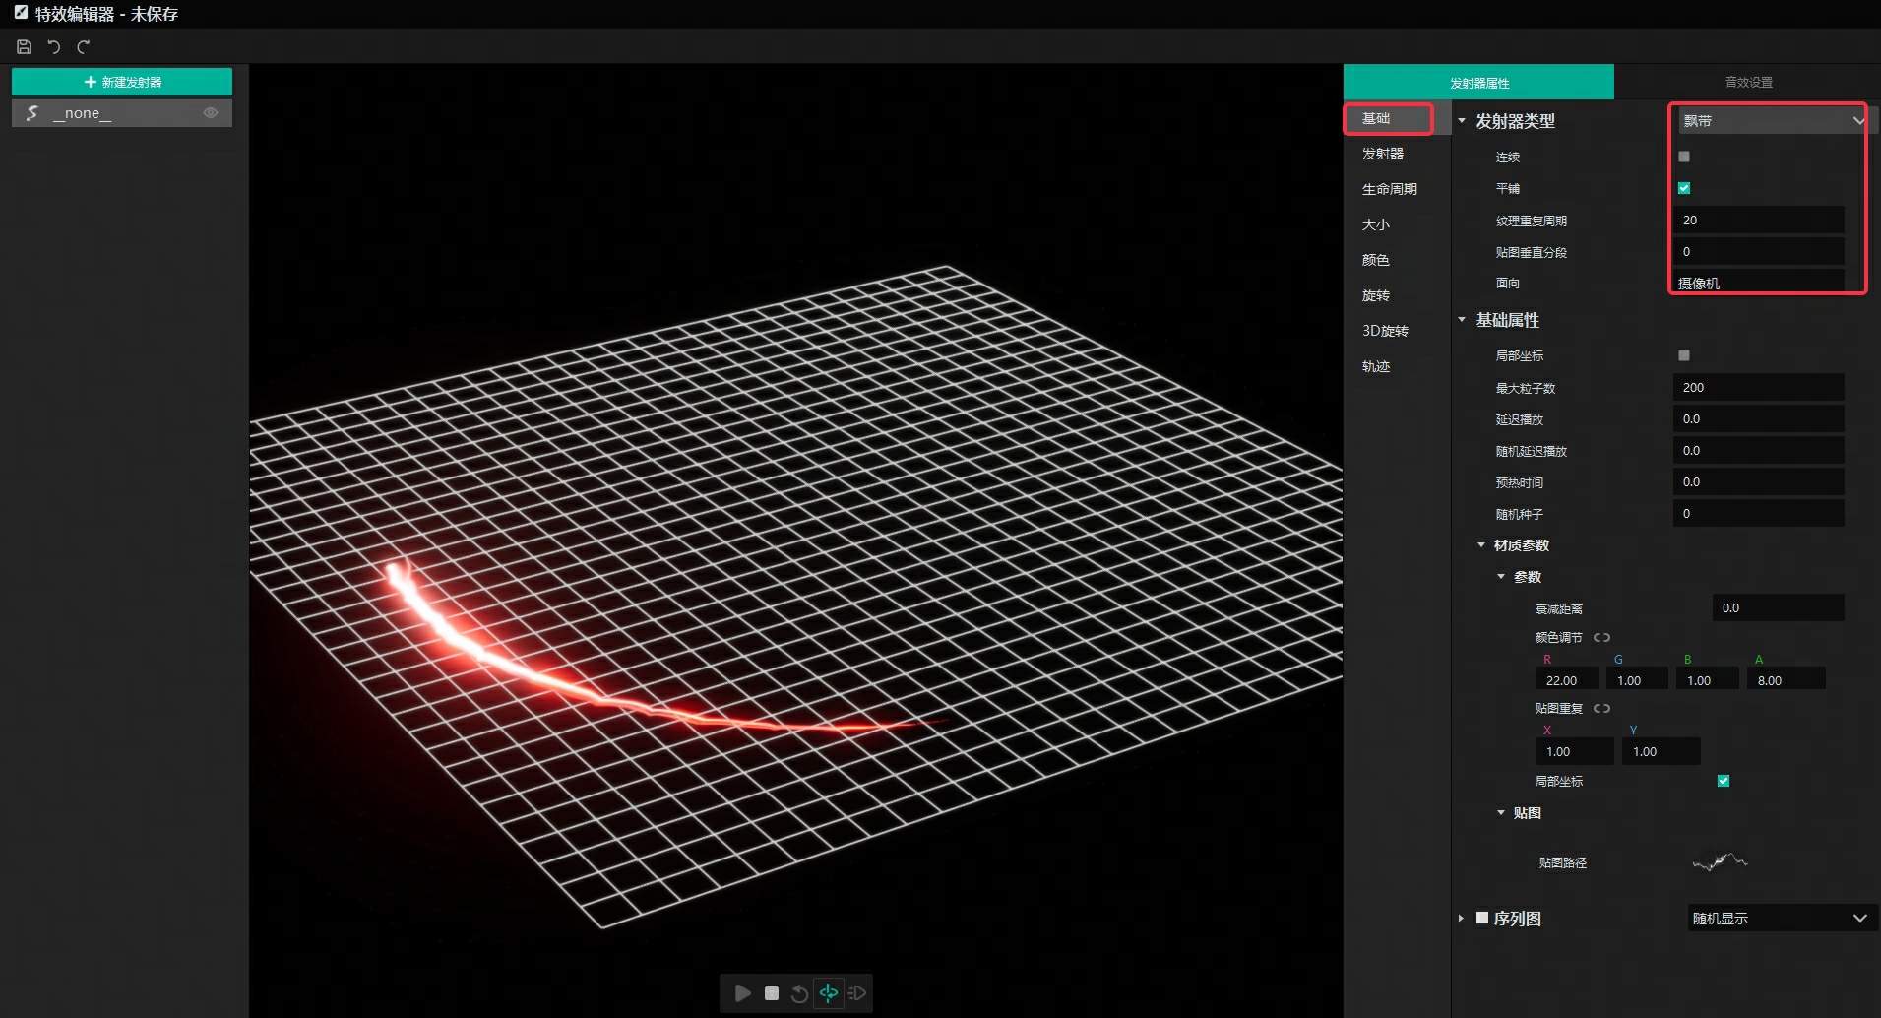The height and width of the screenshot is (1018, 1881).
Task: Click the G color value field
Action: coord(1637,680)
